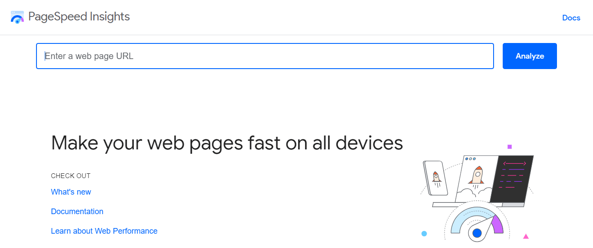Open the Documentation link

77,212
